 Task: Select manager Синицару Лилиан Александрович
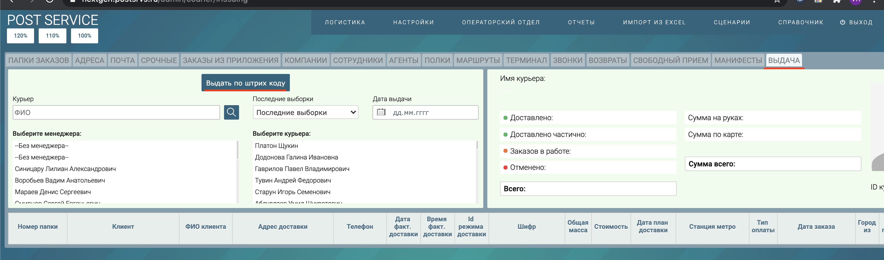click(x=65, y=169)
